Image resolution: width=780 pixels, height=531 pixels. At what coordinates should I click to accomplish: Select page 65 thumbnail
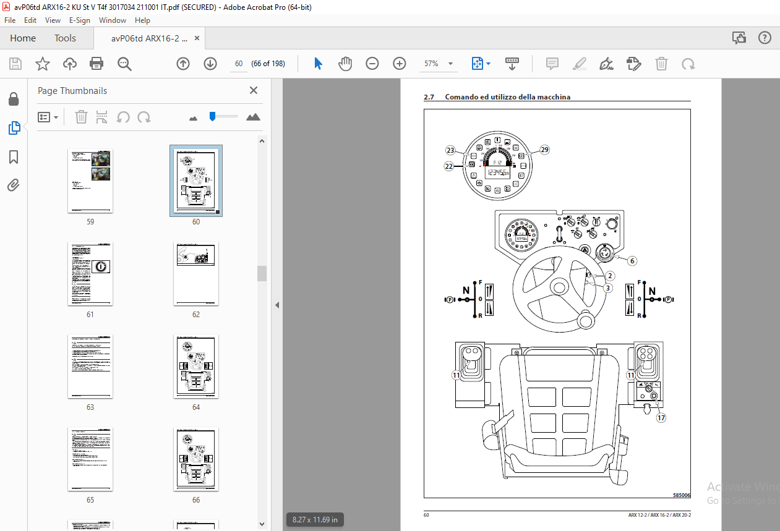pos(90,459)
